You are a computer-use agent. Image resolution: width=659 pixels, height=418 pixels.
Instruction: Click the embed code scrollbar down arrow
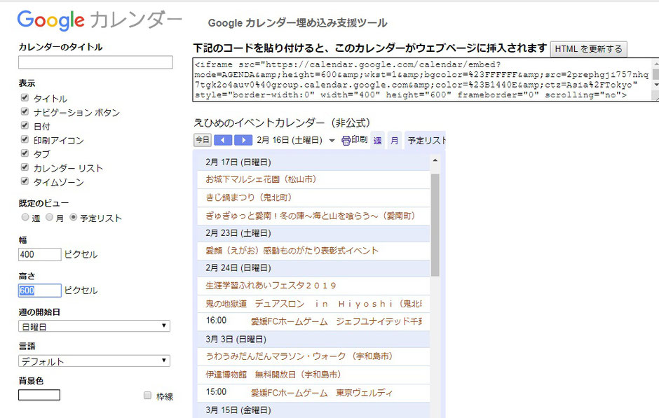coord(655,85)
